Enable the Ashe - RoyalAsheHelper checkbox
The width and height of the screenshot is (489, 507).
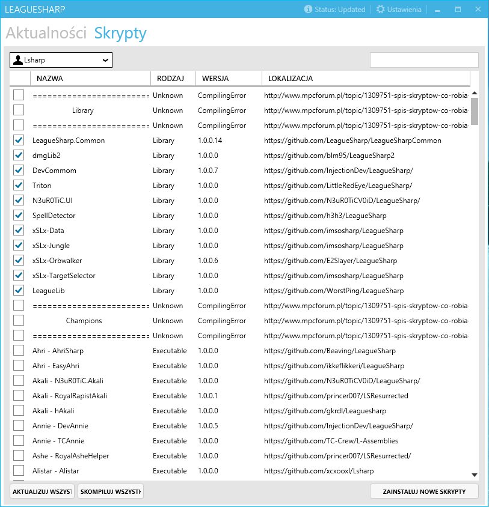point(19,456)
